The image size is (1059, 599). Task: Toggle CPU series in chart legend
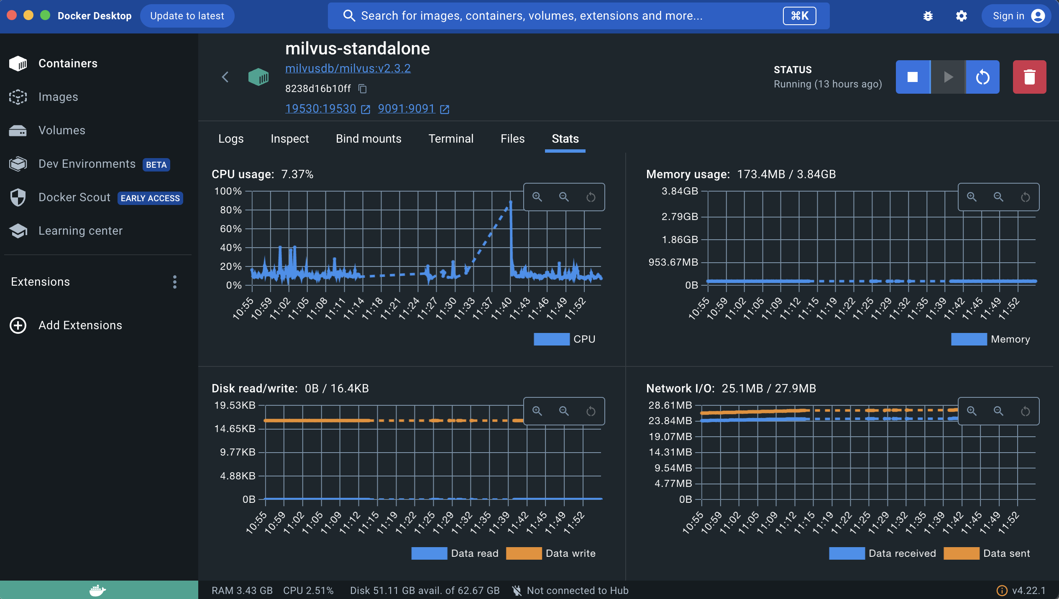tap(564, 339)
